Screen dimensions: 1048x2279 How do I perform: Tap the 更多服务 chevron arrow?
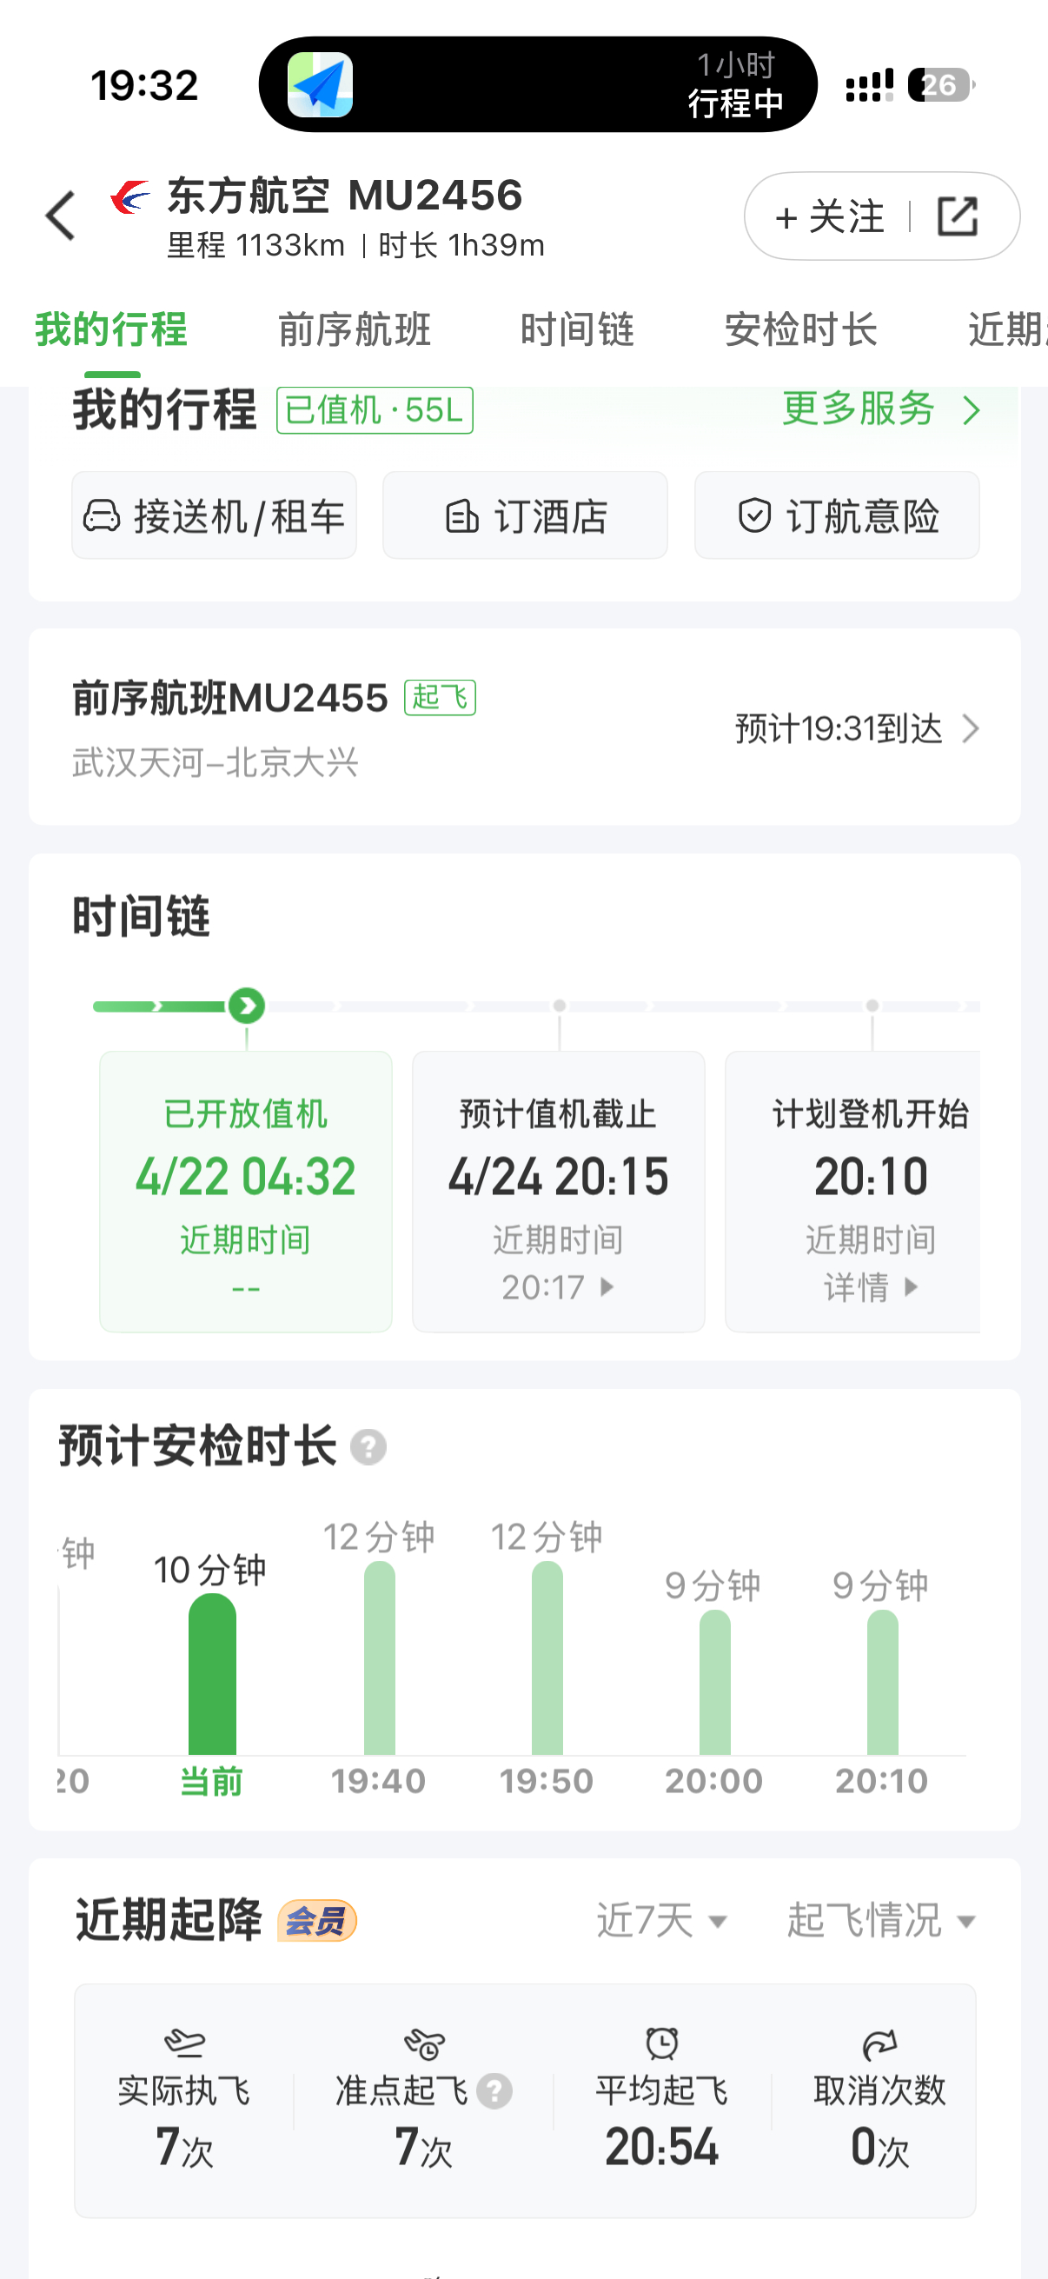click(x=971, y=409)
